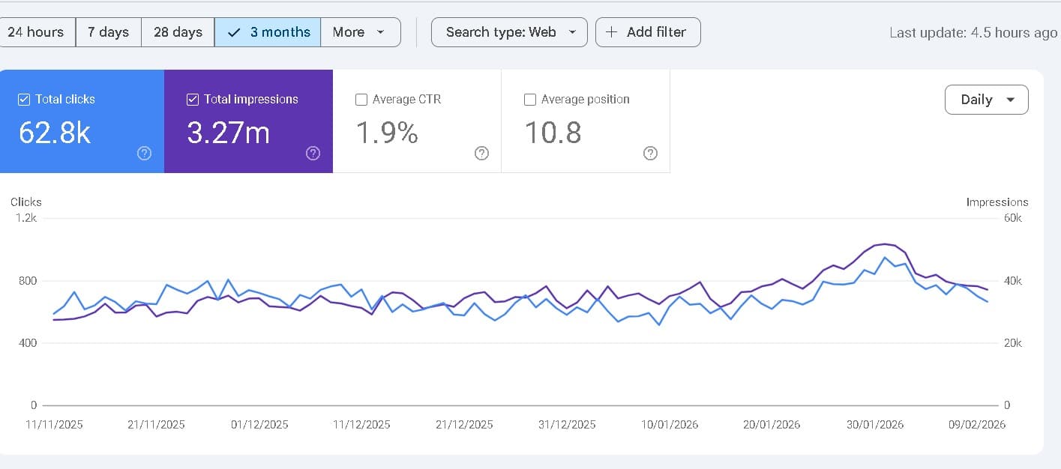Click the 3.27m total impressions value

pyautogui.click(x=228, y=133)
